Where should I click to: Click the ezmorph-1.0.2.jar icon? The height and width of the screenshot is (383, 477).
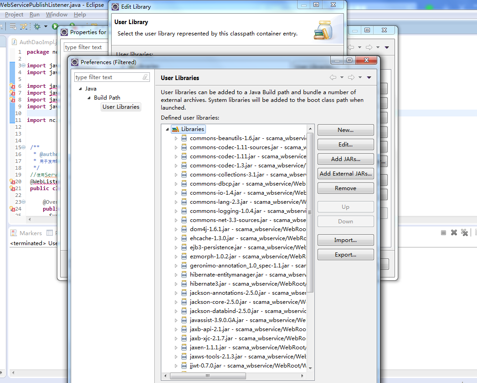[184, 257]
